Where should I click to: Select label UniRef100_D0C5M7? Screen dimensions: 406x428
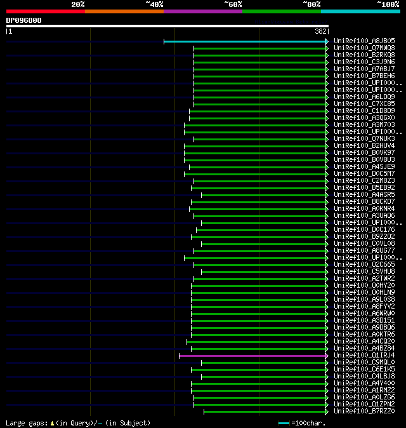coord(364,173)
